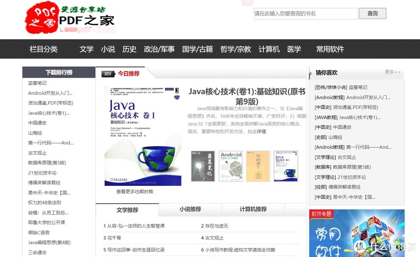
Task: Open 6 小说写作教程:虚构文学速成全攻略
Action: (238, 250)
